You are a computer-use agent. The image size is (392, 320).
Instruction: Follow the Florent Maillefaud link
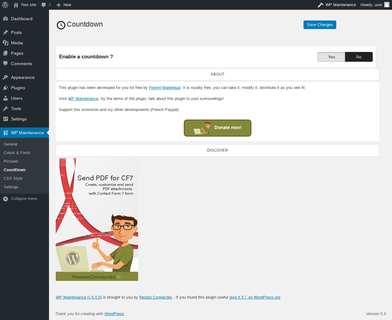[164, 88]
